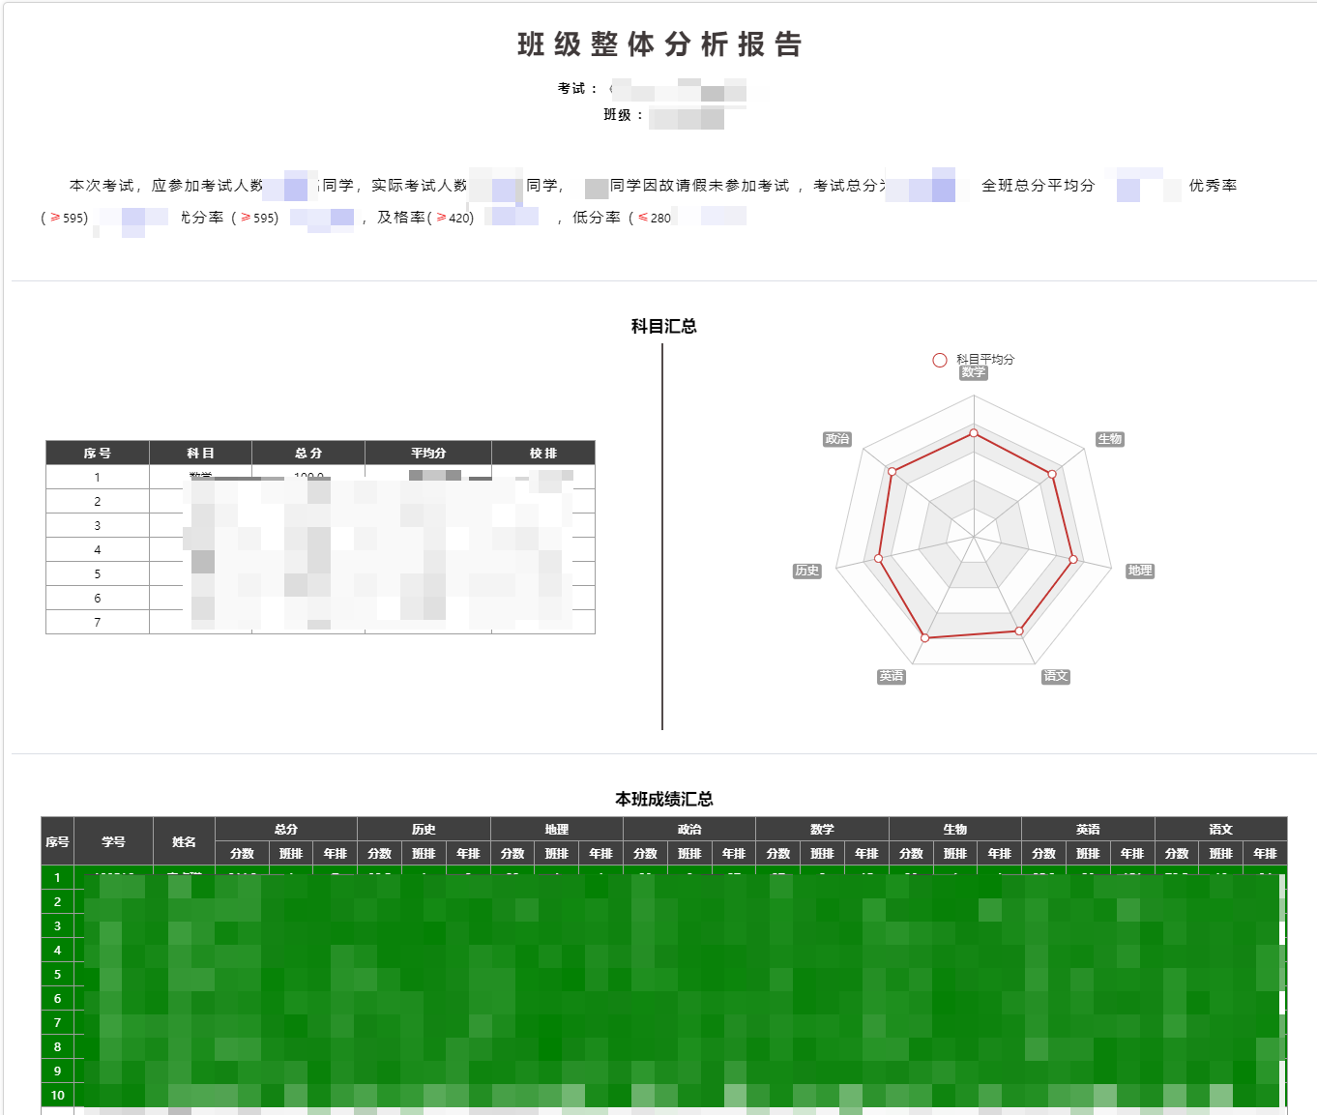Click the 班级整体分析报告 page title
1317x1115 pixels.
[x=659, y=44]
